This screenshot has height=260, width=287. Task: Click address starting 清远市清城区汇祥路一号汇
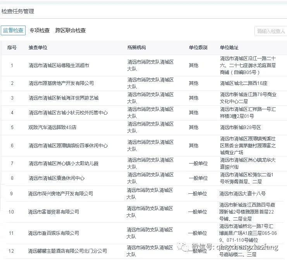tap(248, 113)
